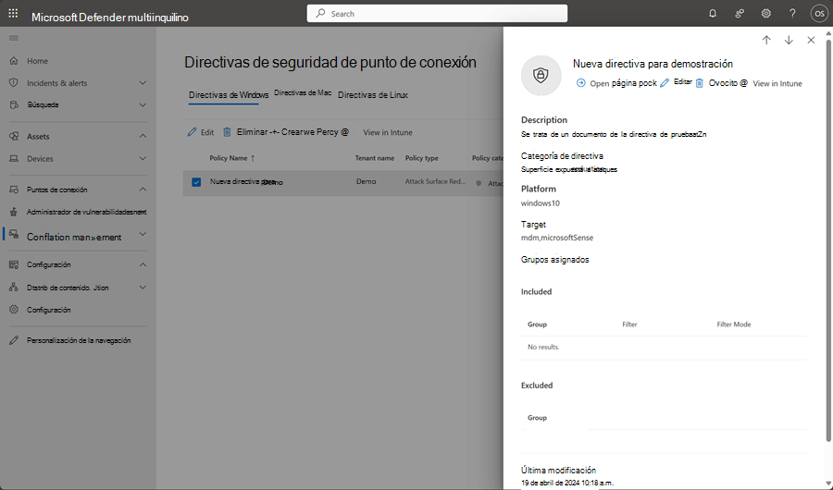Select Directivas de Mac tab
Screen dimensions: 833x490
[303, 92]
